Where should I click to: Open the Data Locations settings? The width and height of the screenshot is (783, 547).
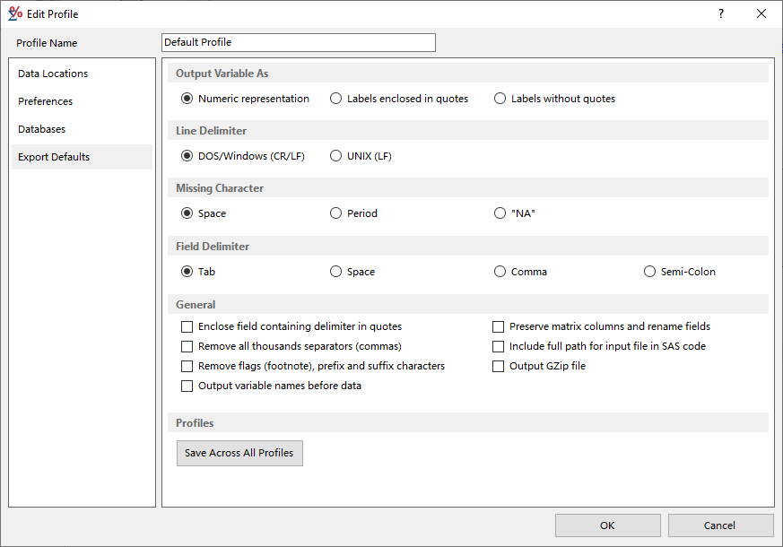(x=51, y=73)
